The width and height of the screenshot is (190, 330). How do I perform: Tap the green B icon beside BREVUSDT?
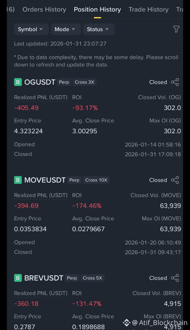coord(18,278)
